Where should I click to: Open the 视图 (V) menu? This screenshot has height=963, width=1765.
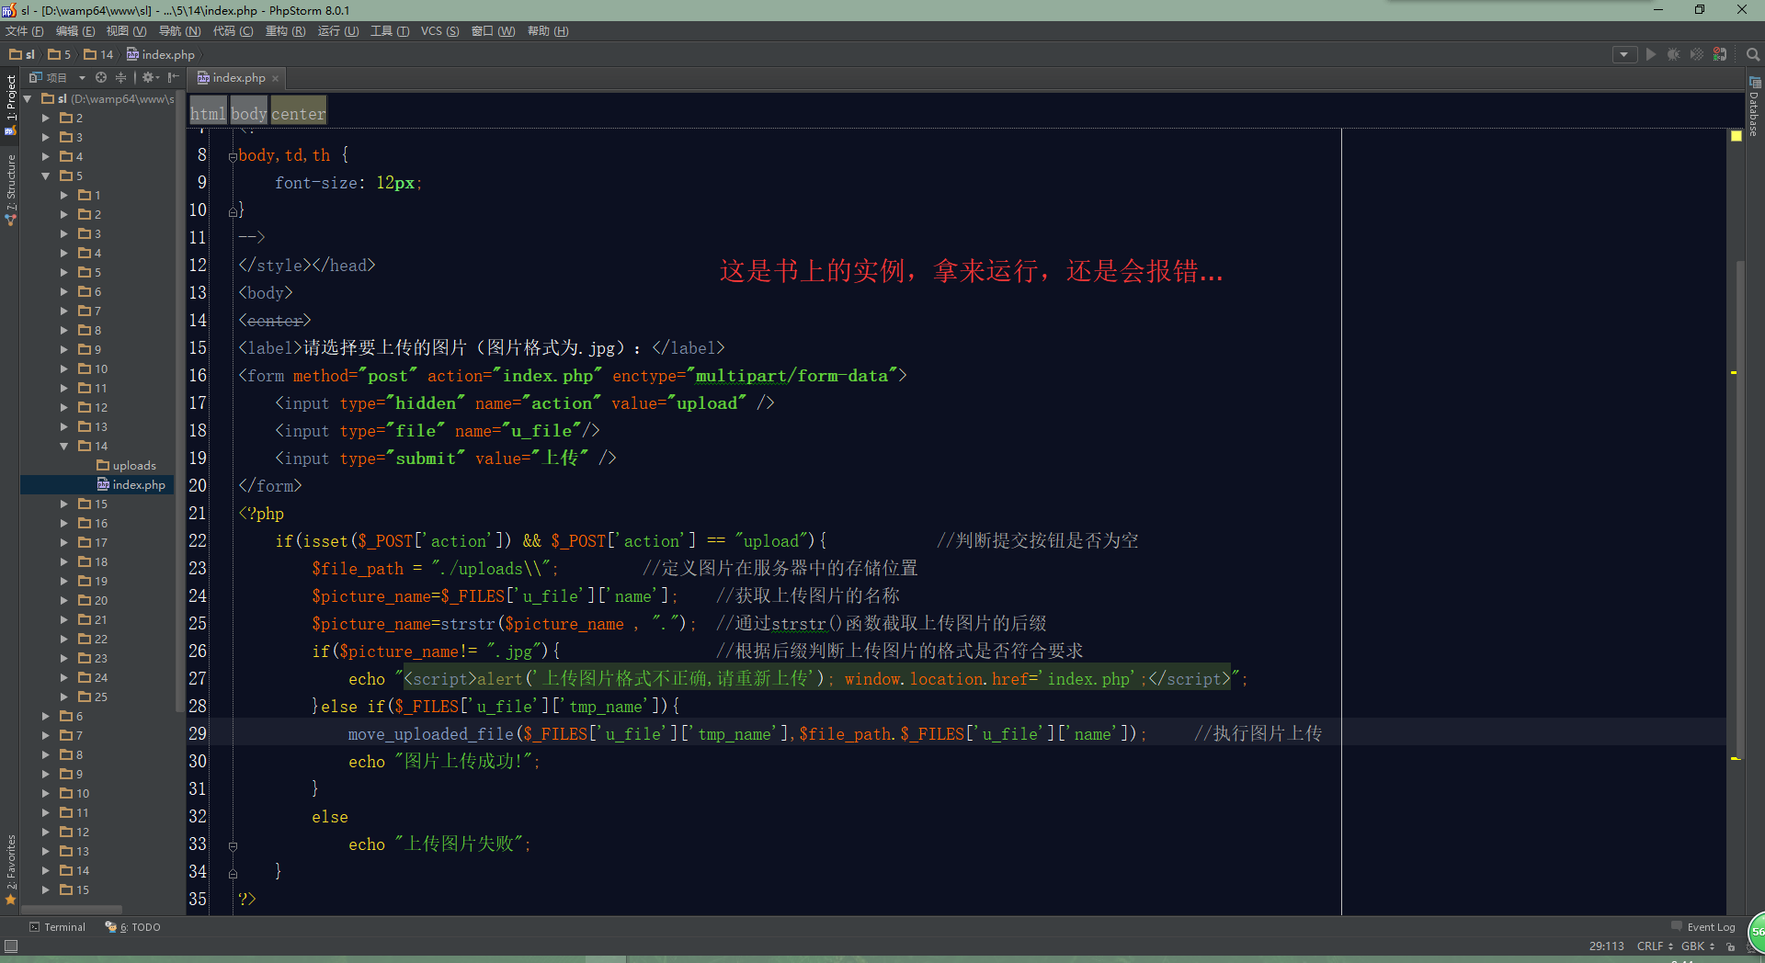126,31
